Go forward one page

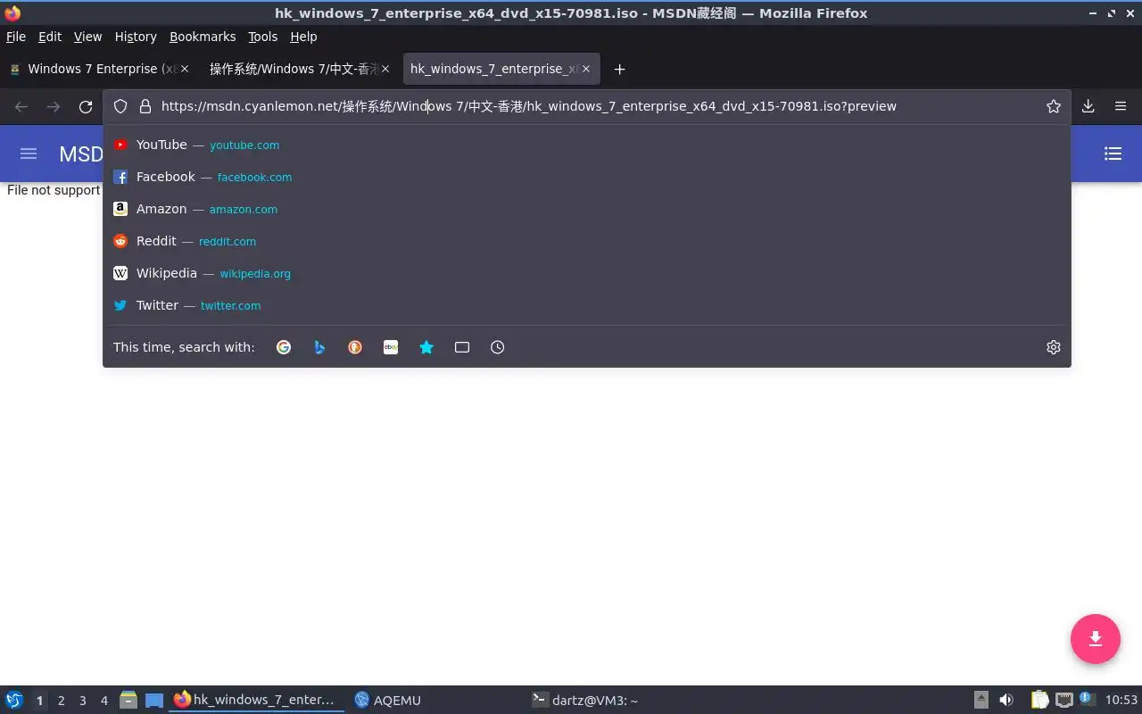point(54,106)
